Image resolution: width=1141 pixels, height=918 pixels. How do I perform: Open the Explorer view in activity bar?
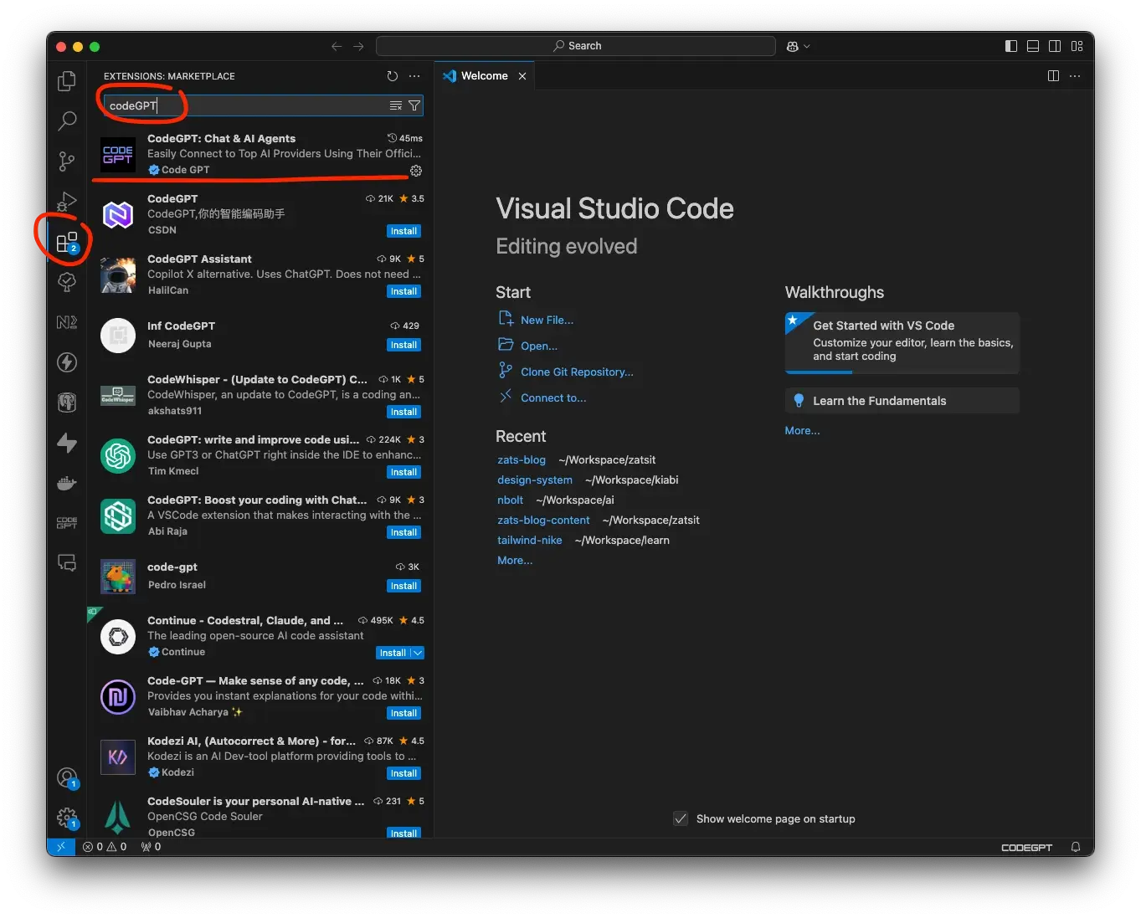pos(66,81)
